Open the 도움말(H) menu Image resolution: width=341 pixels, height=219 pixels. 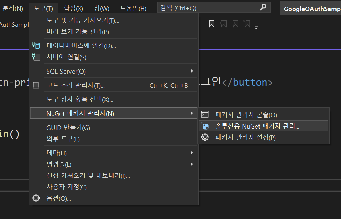pyautogui.click(x=133, y=9)
